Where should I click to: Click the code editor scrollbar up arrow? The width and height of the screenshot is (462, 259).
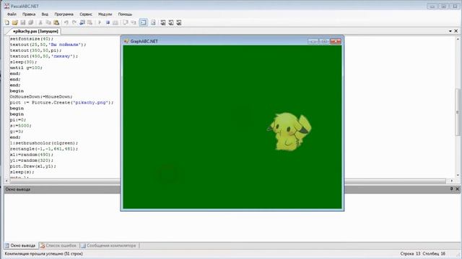point(458,39)
